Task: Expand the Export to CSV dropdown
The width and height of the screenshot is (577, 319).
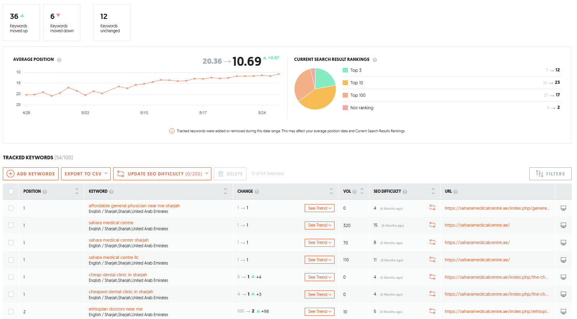Action: tap(85, 173)
